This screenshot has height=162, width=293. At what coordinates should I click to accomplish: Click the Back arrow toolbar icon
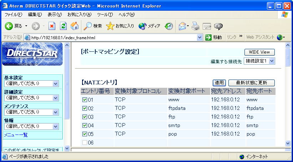click(9, 26)
